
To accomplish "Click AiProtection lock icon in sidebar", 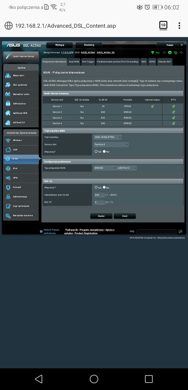I will pyautogui.click(x=8, y=104).
